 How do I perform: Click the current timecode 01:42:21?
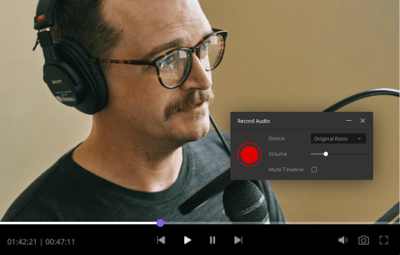point(22,242)
